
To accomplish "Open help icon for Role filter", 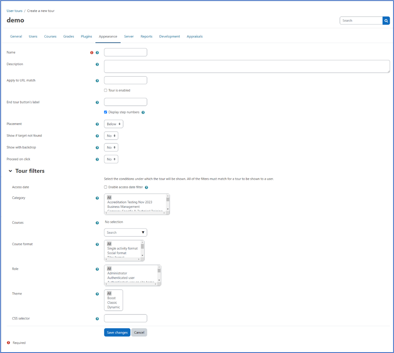I will click(97, 269).
